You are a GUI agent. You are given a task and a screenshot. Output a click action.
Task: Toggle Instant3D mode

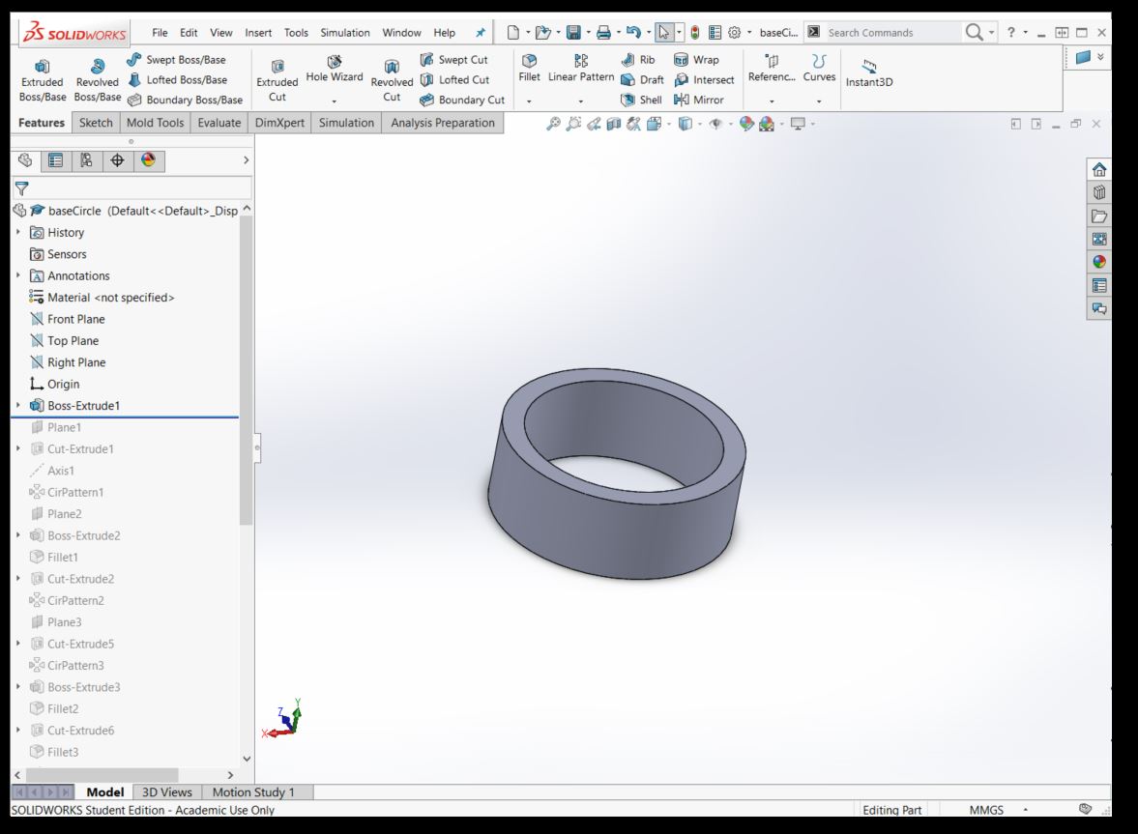869,73
